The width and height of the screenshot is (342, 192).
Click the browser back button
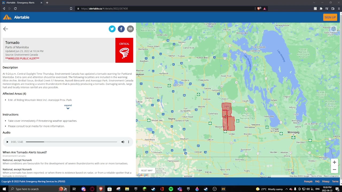tap(4, 9)
